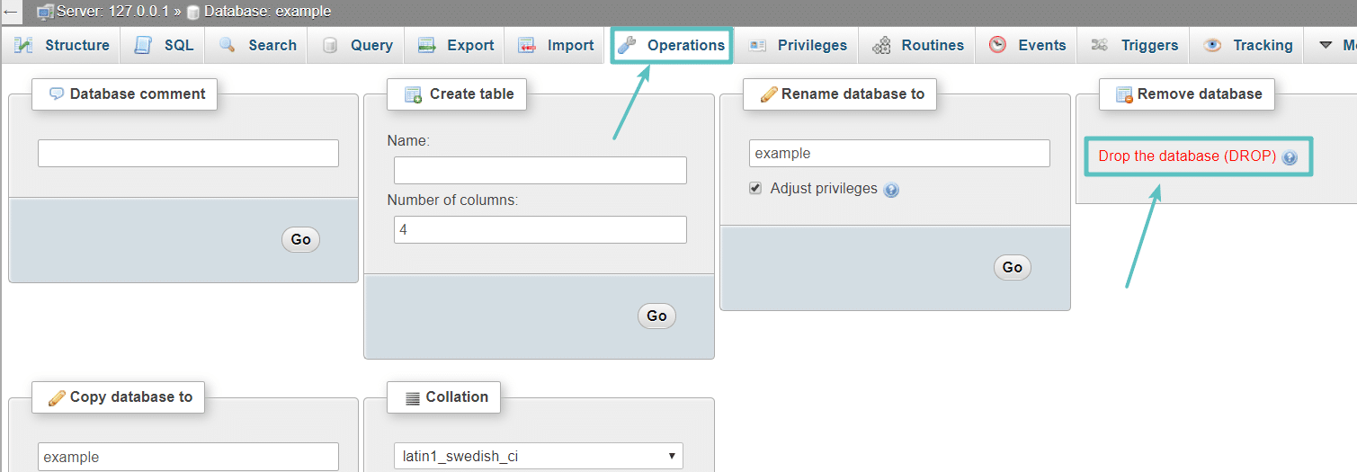Click help icon beside Adjust privileges
Image resolution: width=1357 pixels, height=472 pixels.
click(891, 190)
